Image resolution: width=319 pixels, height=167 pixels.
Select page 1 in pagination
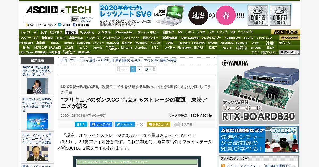(133, 69)
